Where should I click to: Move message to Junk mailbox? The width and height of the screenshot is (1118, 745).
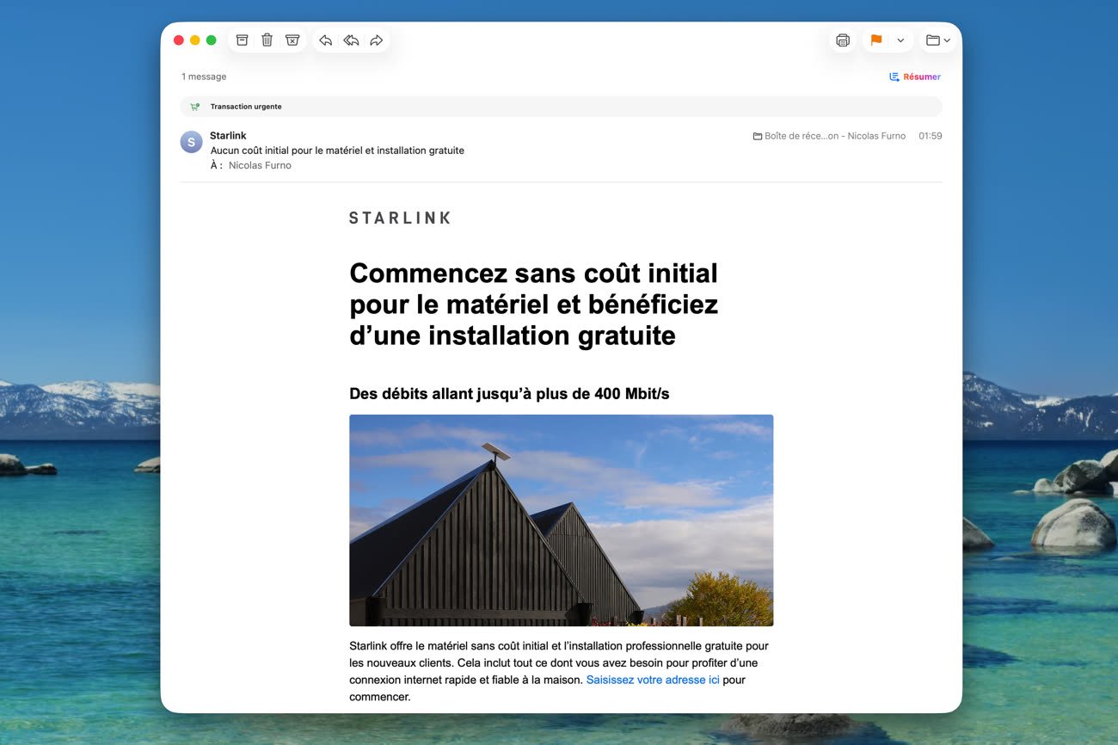292,40
